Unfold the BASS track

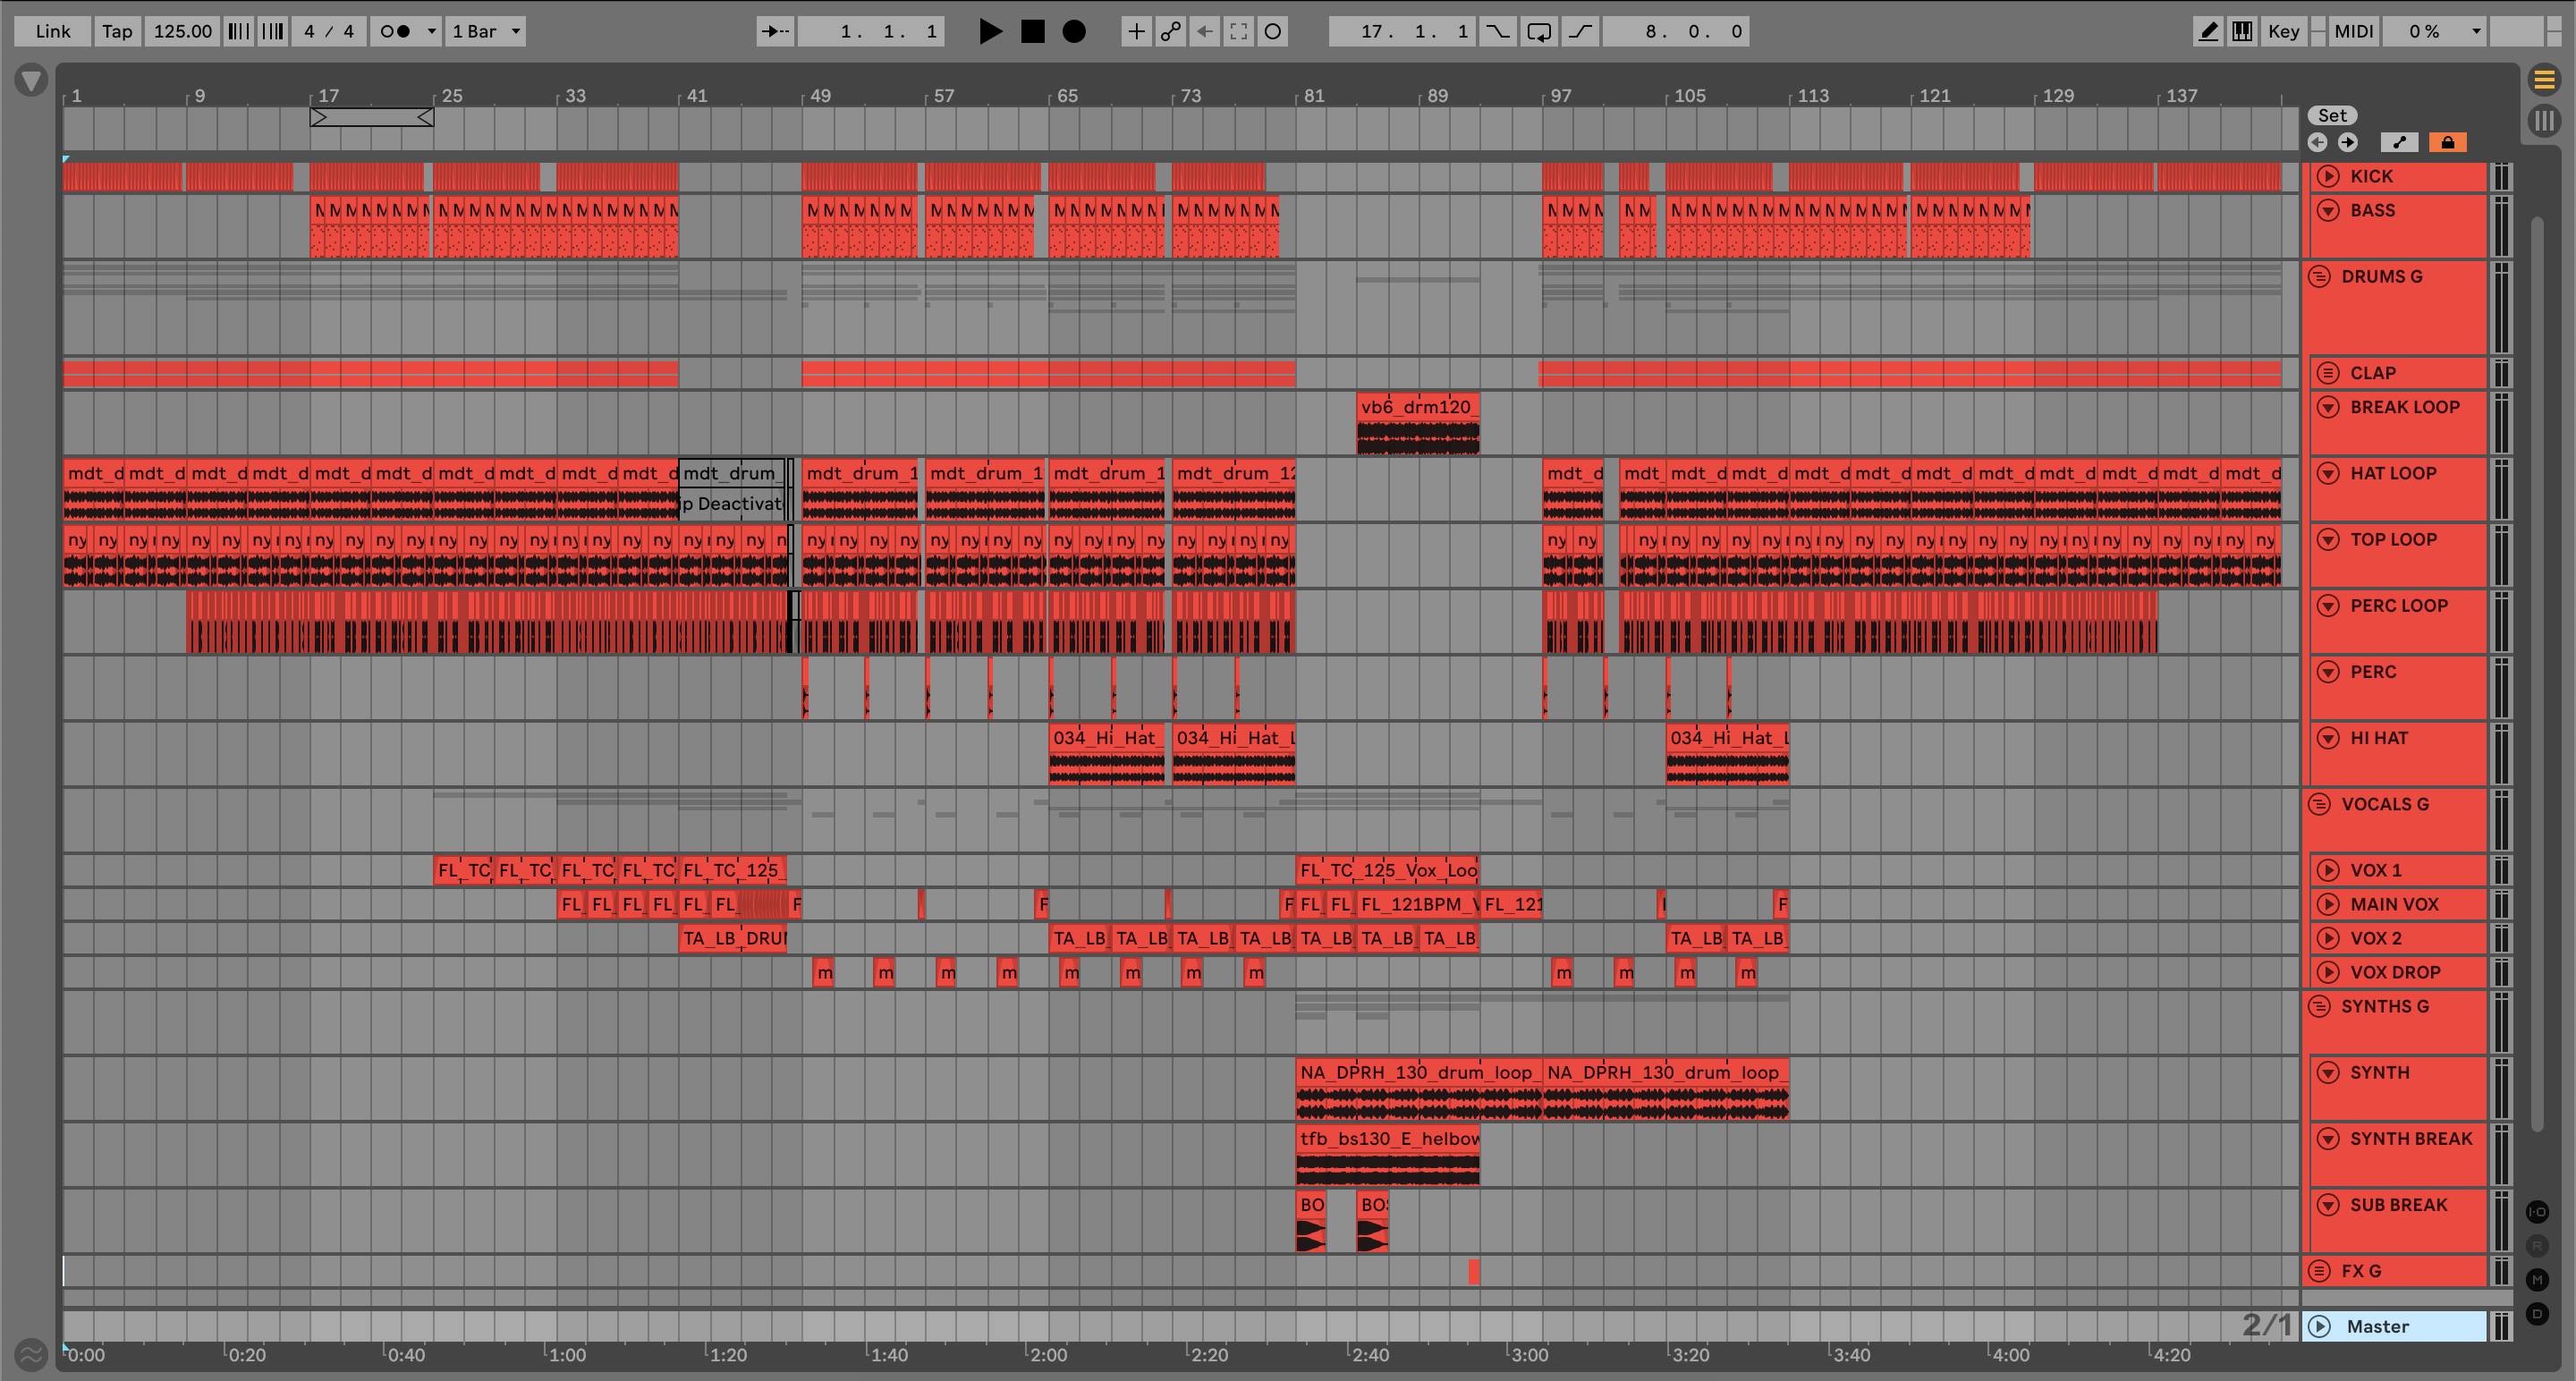(2328, 210)
